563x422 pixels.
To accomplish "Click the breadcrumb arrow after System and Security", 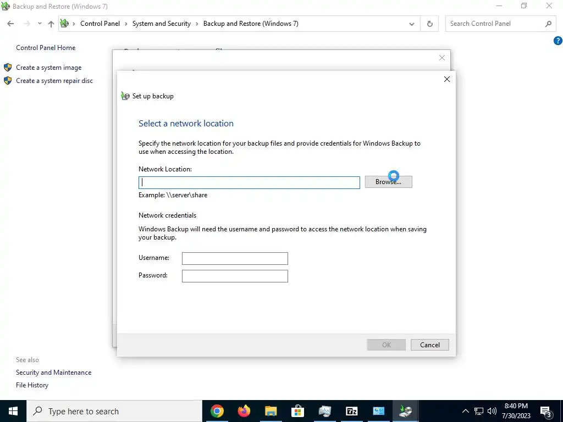I will pyautogui.click(x=197, y=24).
